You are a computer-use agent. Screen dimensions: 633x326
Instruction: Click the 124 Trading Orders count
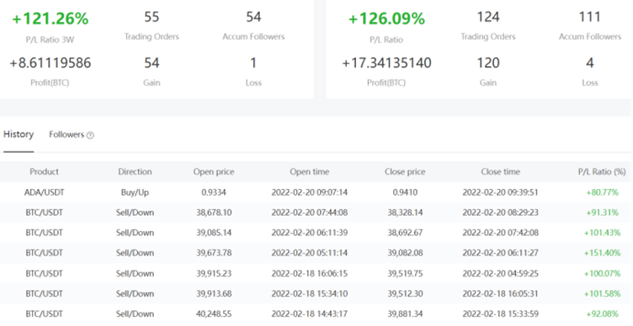488,17
